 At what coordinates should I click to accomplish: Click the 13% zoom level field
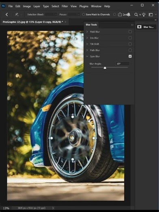coord(6,208)
